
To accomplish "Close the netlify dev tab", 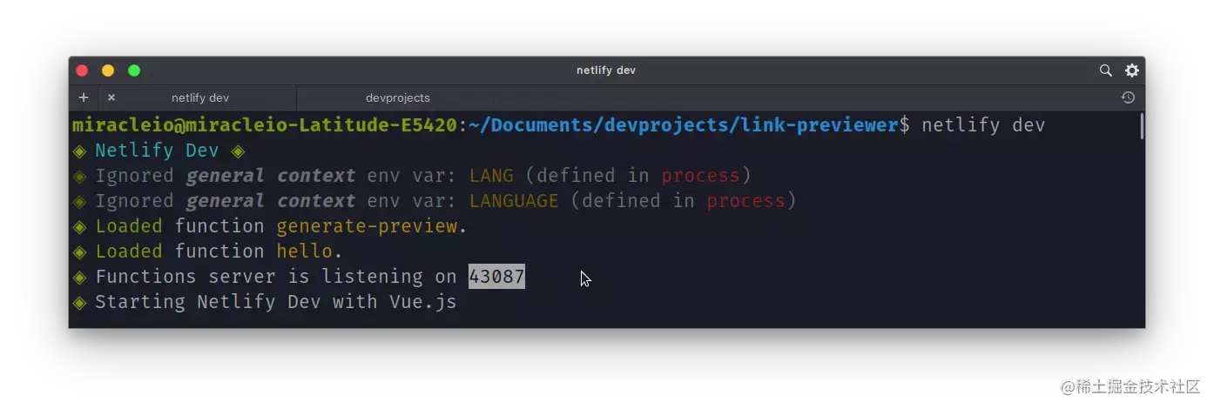I will pyautogui.click(x=111, y=97).
